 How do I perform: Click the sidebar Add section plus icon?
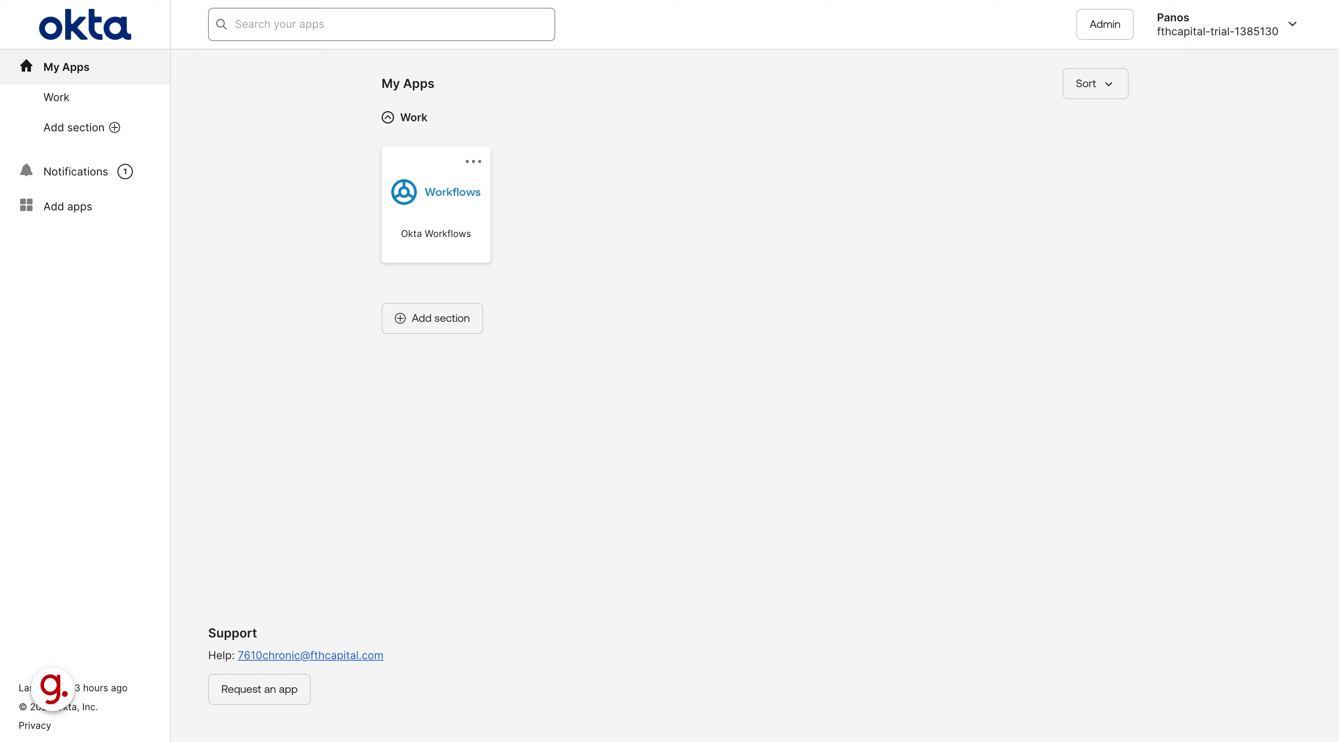coord(115,127)
